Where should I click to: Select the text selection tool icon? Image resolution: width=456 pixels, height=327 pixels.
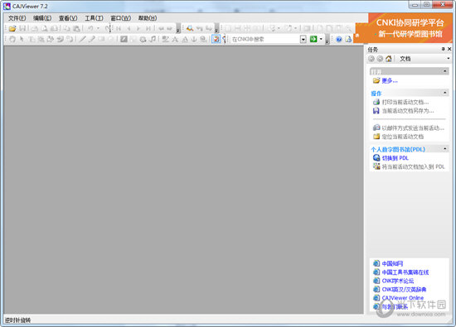point(32,39)
